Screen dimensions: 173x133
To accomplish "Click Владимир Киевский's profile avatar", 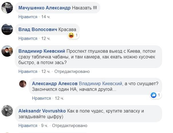I will pos(7,52).
